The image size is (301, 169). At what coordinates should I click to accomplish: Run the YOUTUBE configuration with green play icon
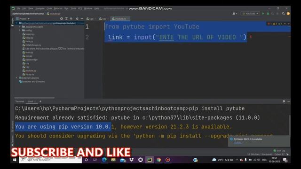[x=263, y=14]
